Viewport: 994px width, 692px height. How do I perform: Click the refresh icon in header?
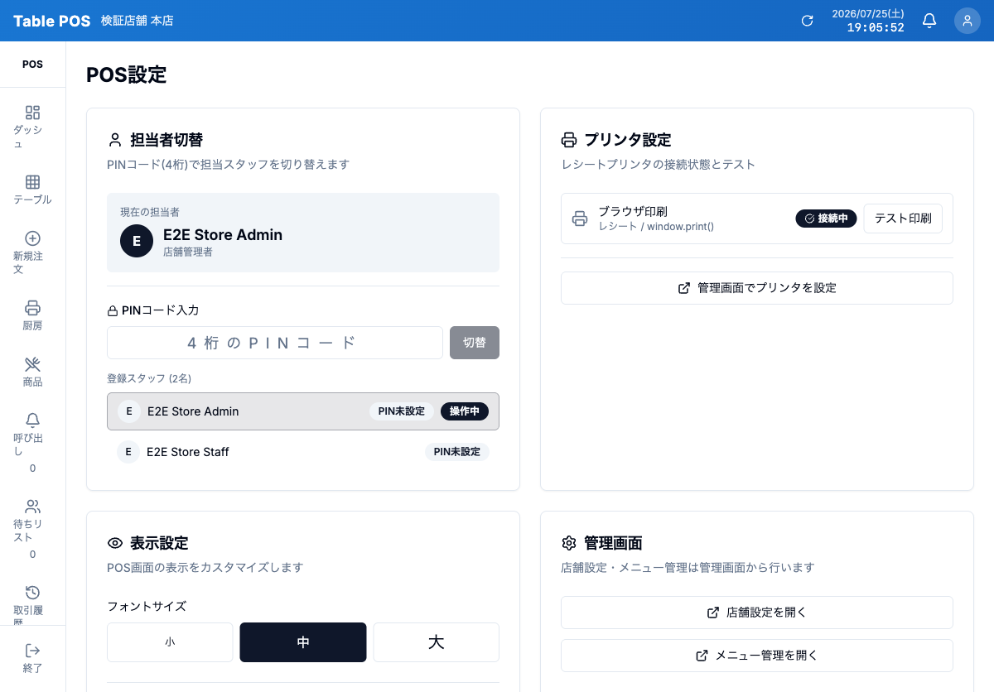807,21
